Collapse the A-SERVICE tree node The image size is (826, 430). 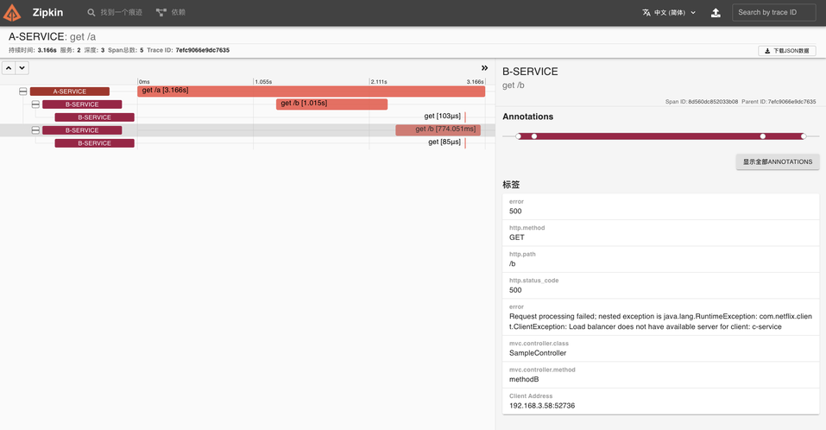point(23,92)
